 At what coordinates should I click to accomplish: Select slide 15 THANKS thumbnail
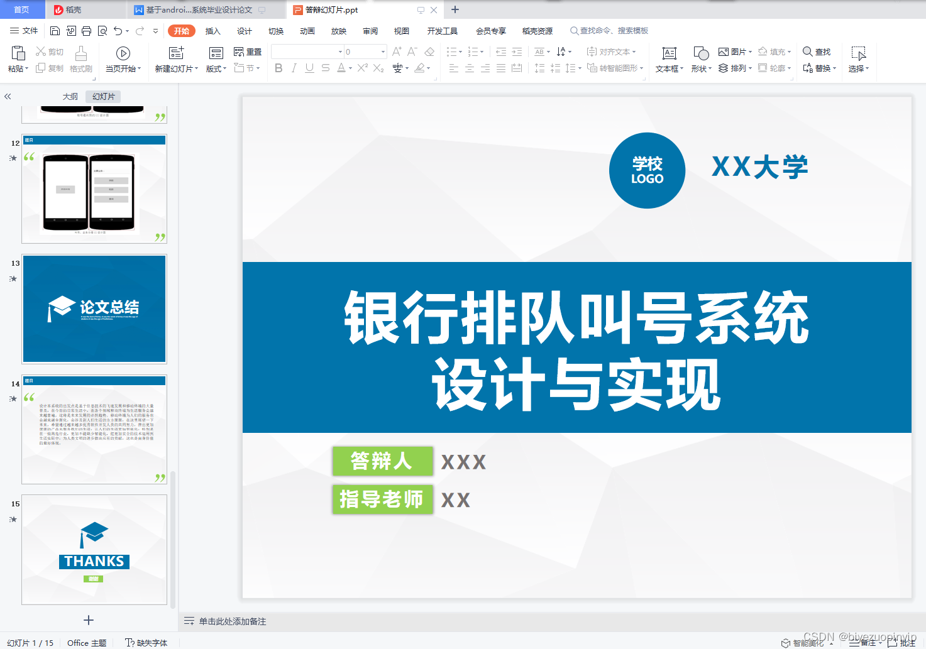point(94,550)
